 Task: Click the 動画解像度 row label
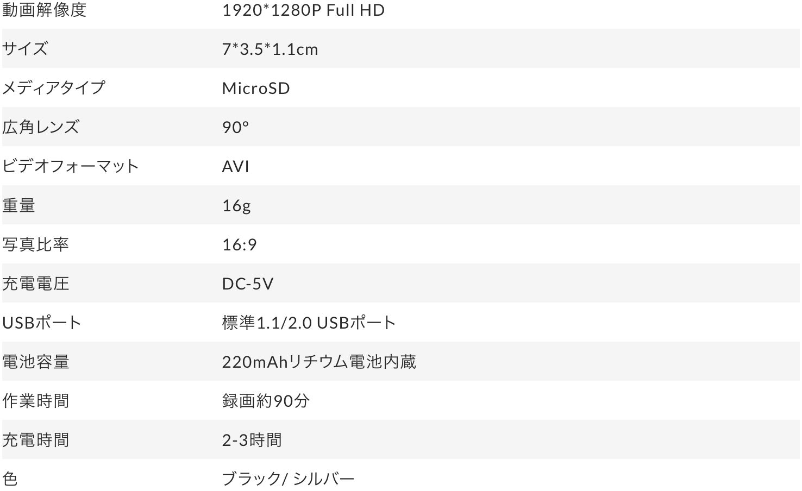coord(44,10)
